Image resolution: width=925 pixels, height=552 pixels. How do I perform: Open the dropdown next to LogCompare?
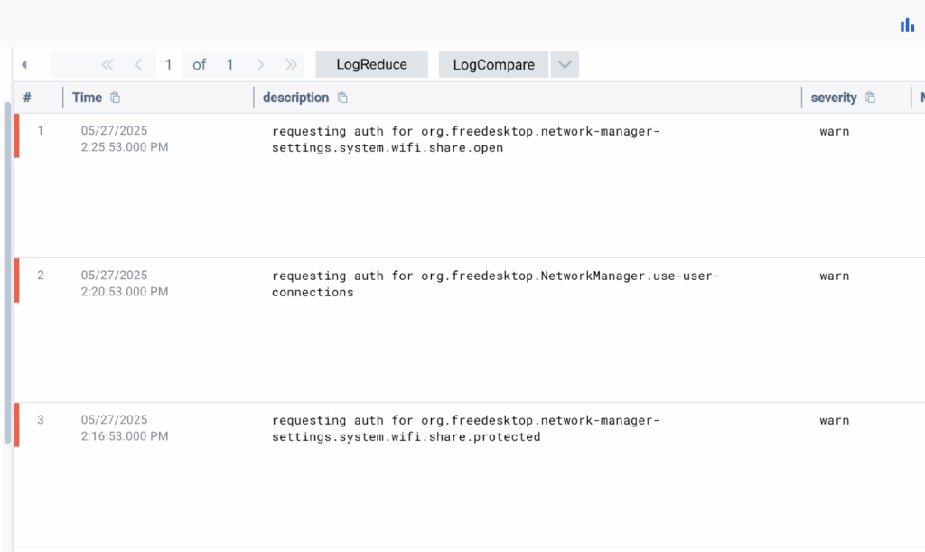565,64
